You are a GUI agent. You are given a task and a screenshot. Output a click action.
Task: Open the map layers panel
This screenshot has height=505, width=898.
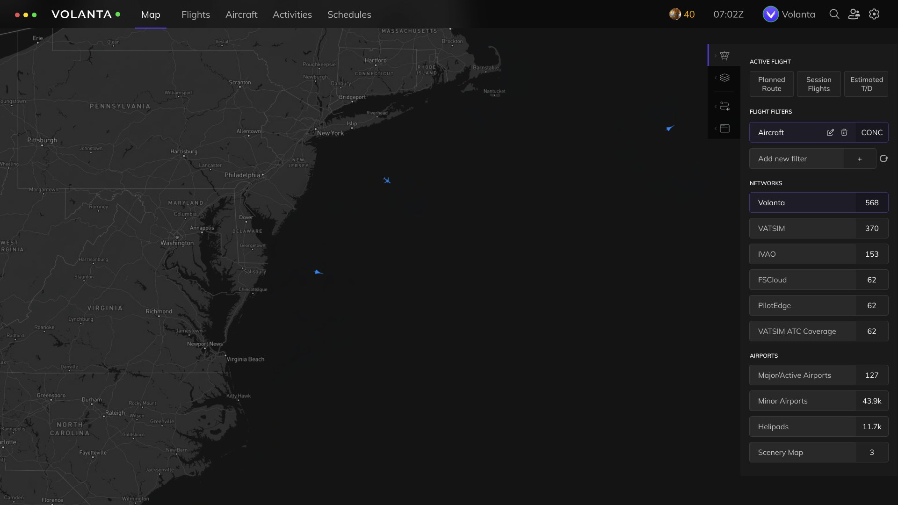tap(724, 78)
